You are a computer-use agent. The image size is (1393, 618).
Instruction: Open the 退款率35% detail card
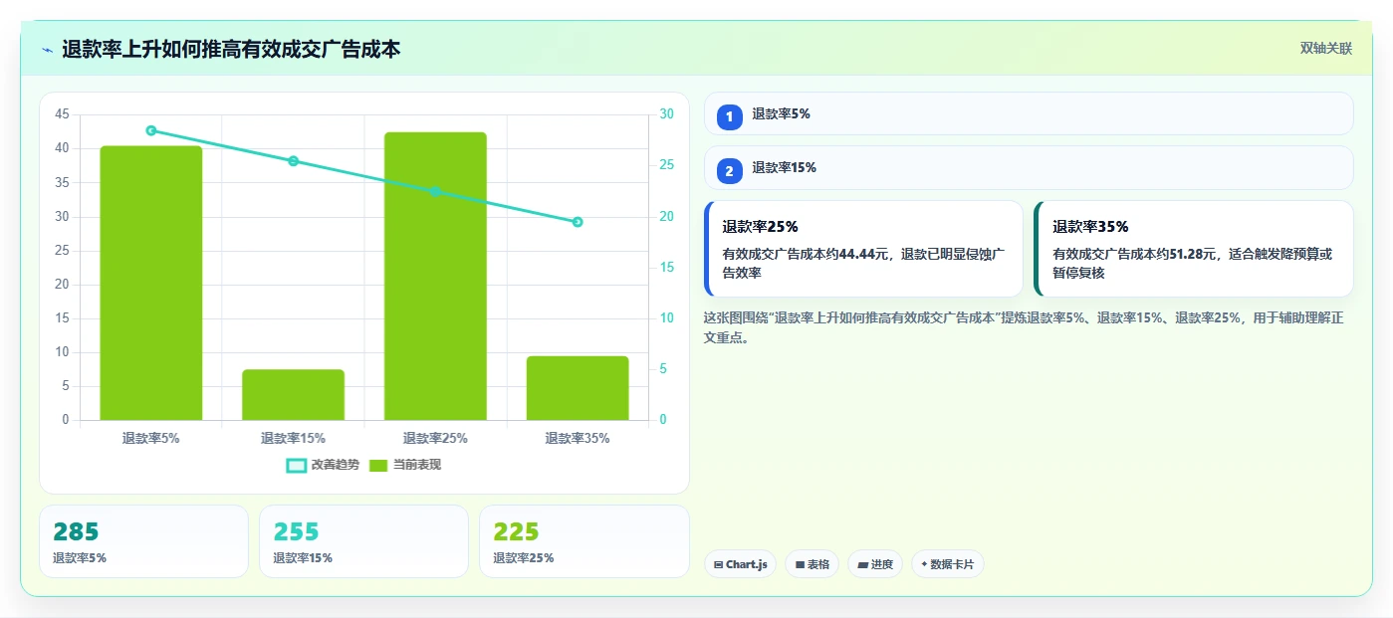[x=1194, y=249]
